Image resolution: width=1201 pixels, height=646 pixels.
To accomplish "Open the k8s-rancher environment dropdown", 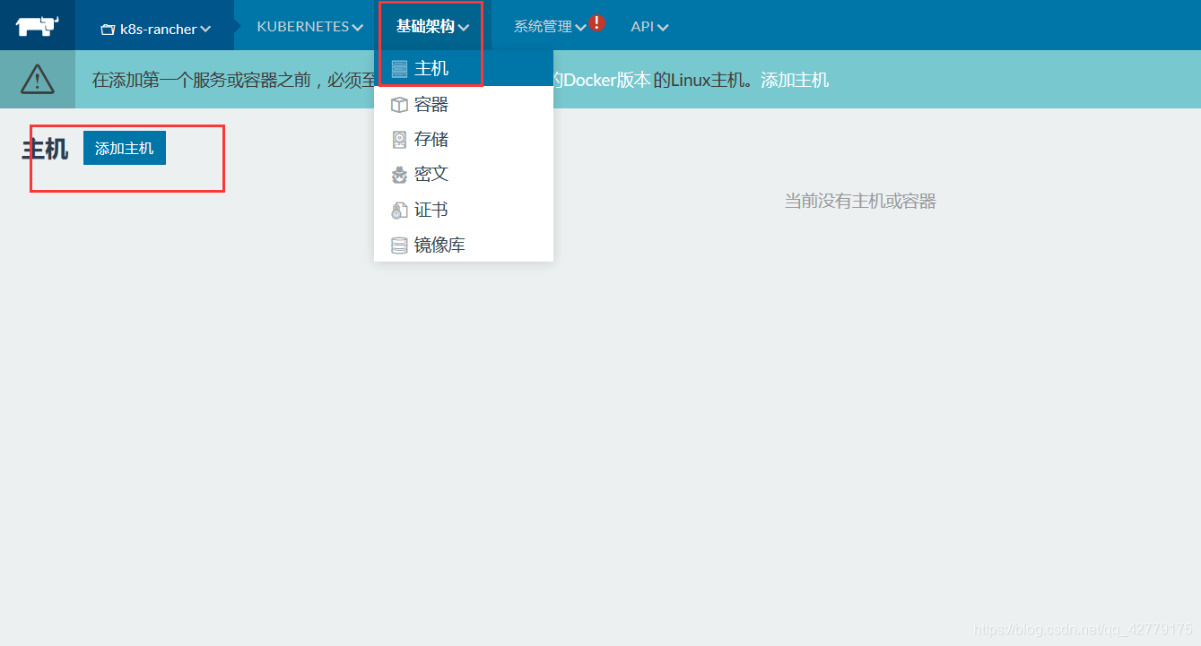I will [x=155, y=29].
